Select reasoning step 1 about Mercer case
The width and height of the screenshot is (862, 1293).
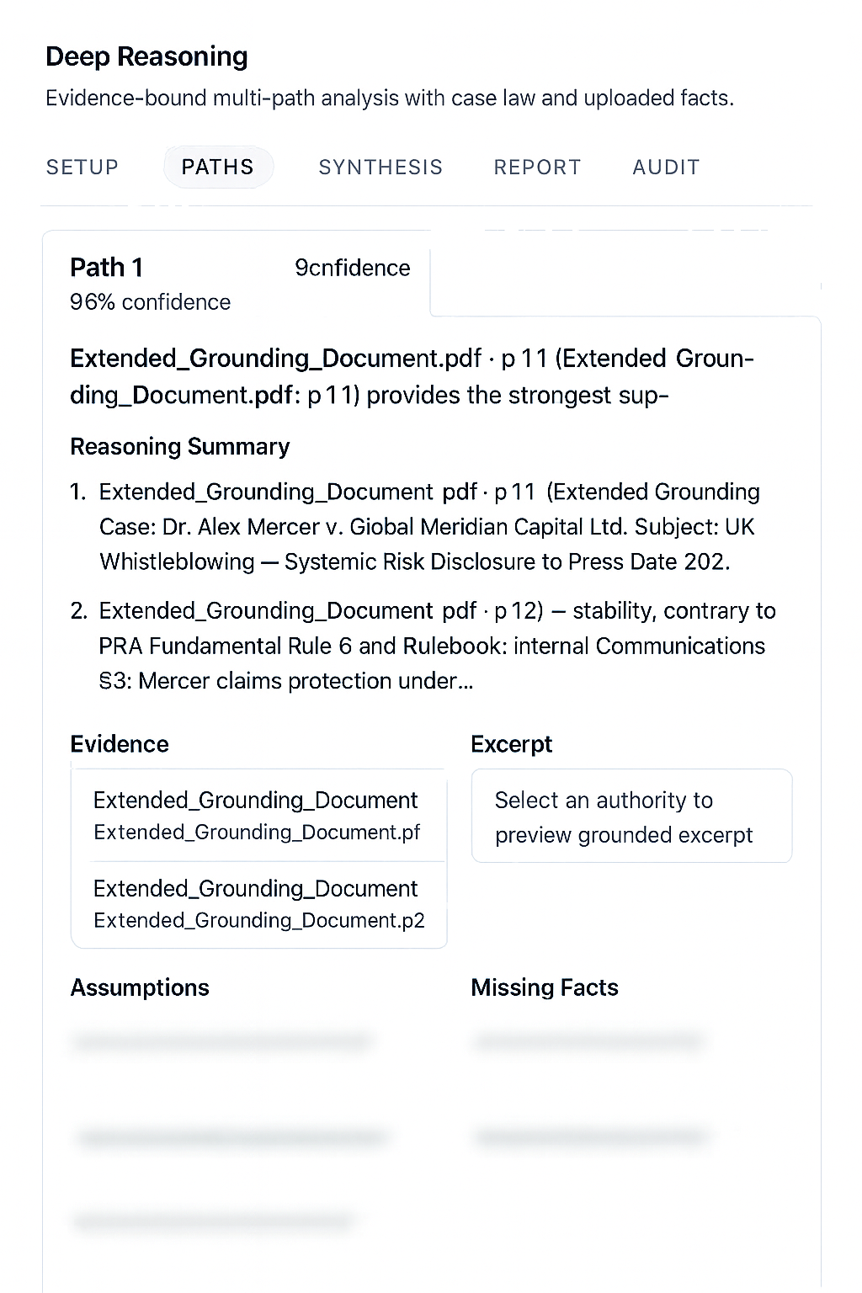pyautogui.click(x=429, y=527)
